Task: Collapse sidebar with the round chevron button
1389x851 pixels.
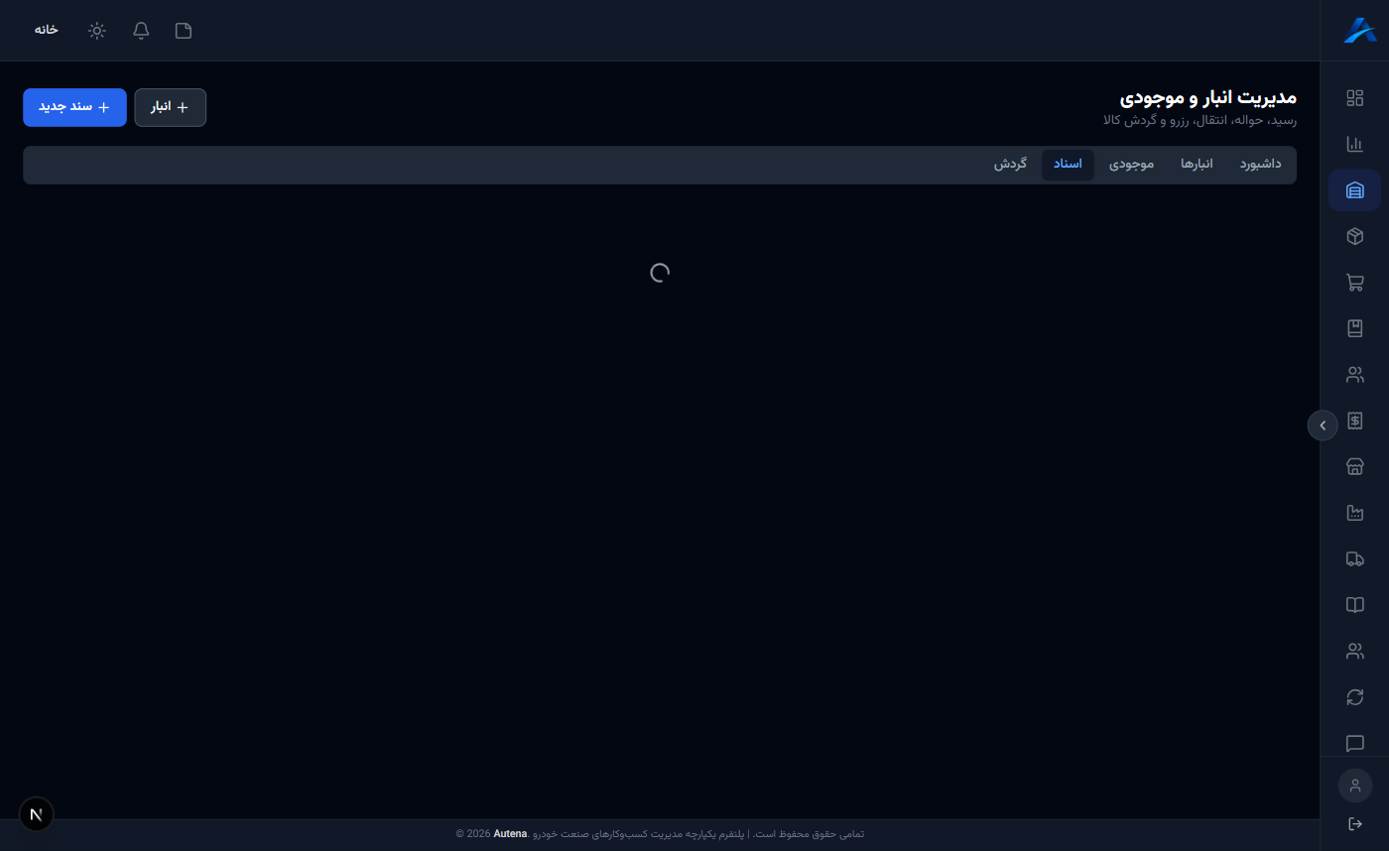Action: pos(1323,425)
